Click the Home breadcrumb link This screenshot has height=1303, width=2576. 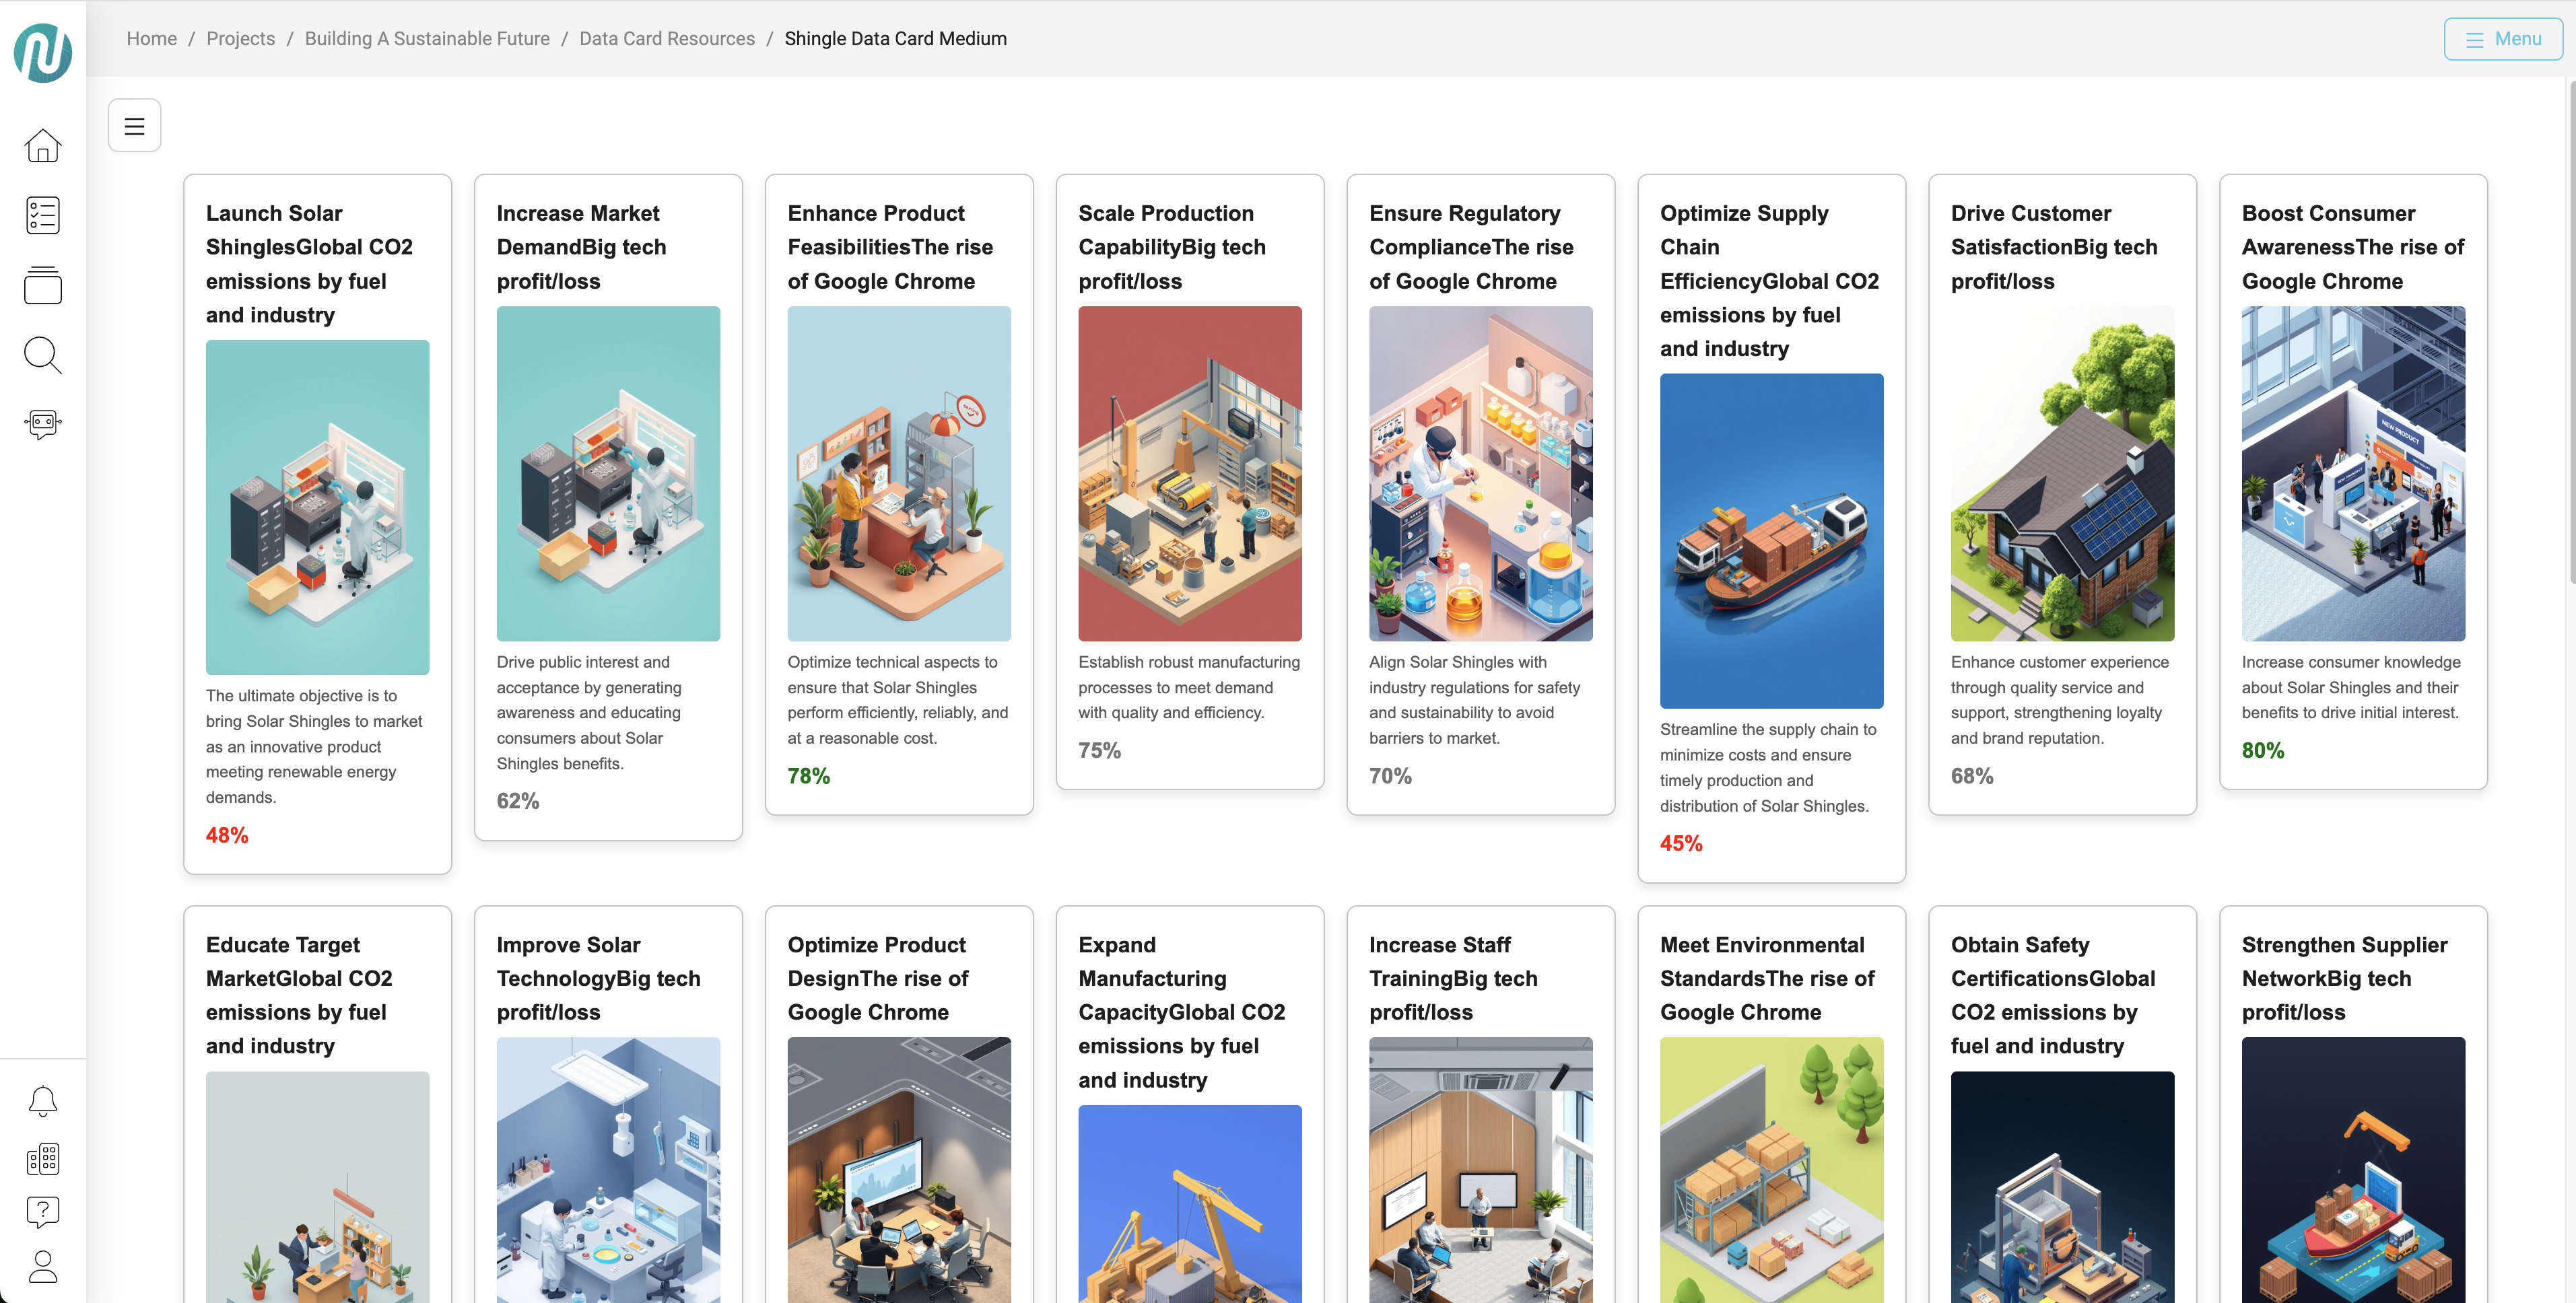(151, 39)
